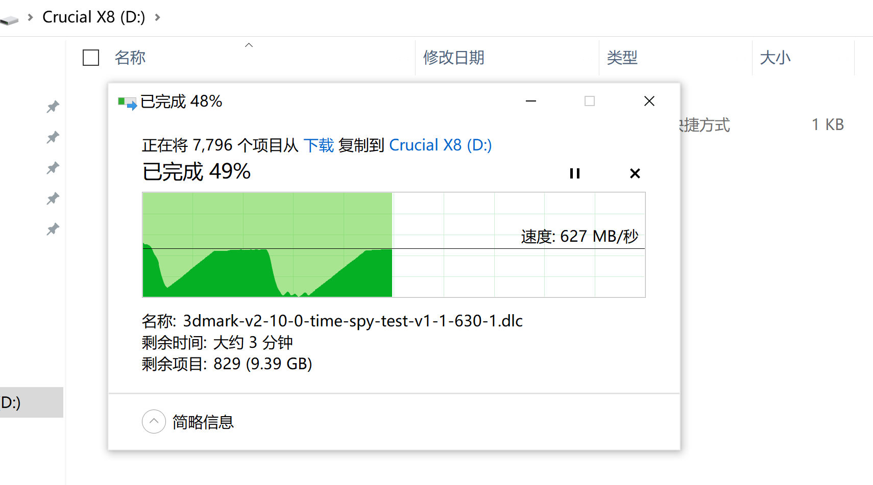Viewport: 873px width, 485px height.
Task: Click the transfer speed graph
Action: 393,245
